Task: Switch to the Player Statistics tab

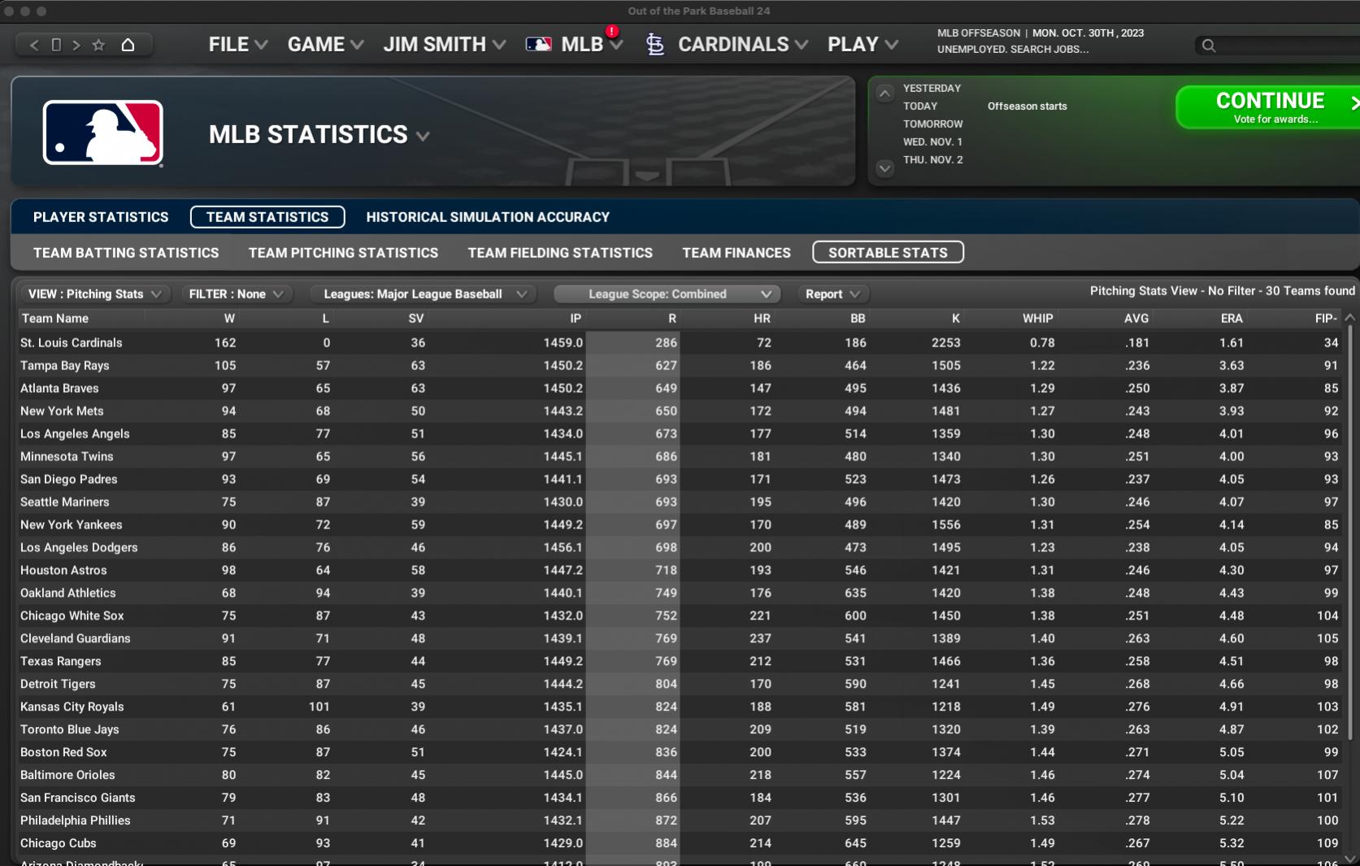Action: pyautogui.click(x=101, y=217)
